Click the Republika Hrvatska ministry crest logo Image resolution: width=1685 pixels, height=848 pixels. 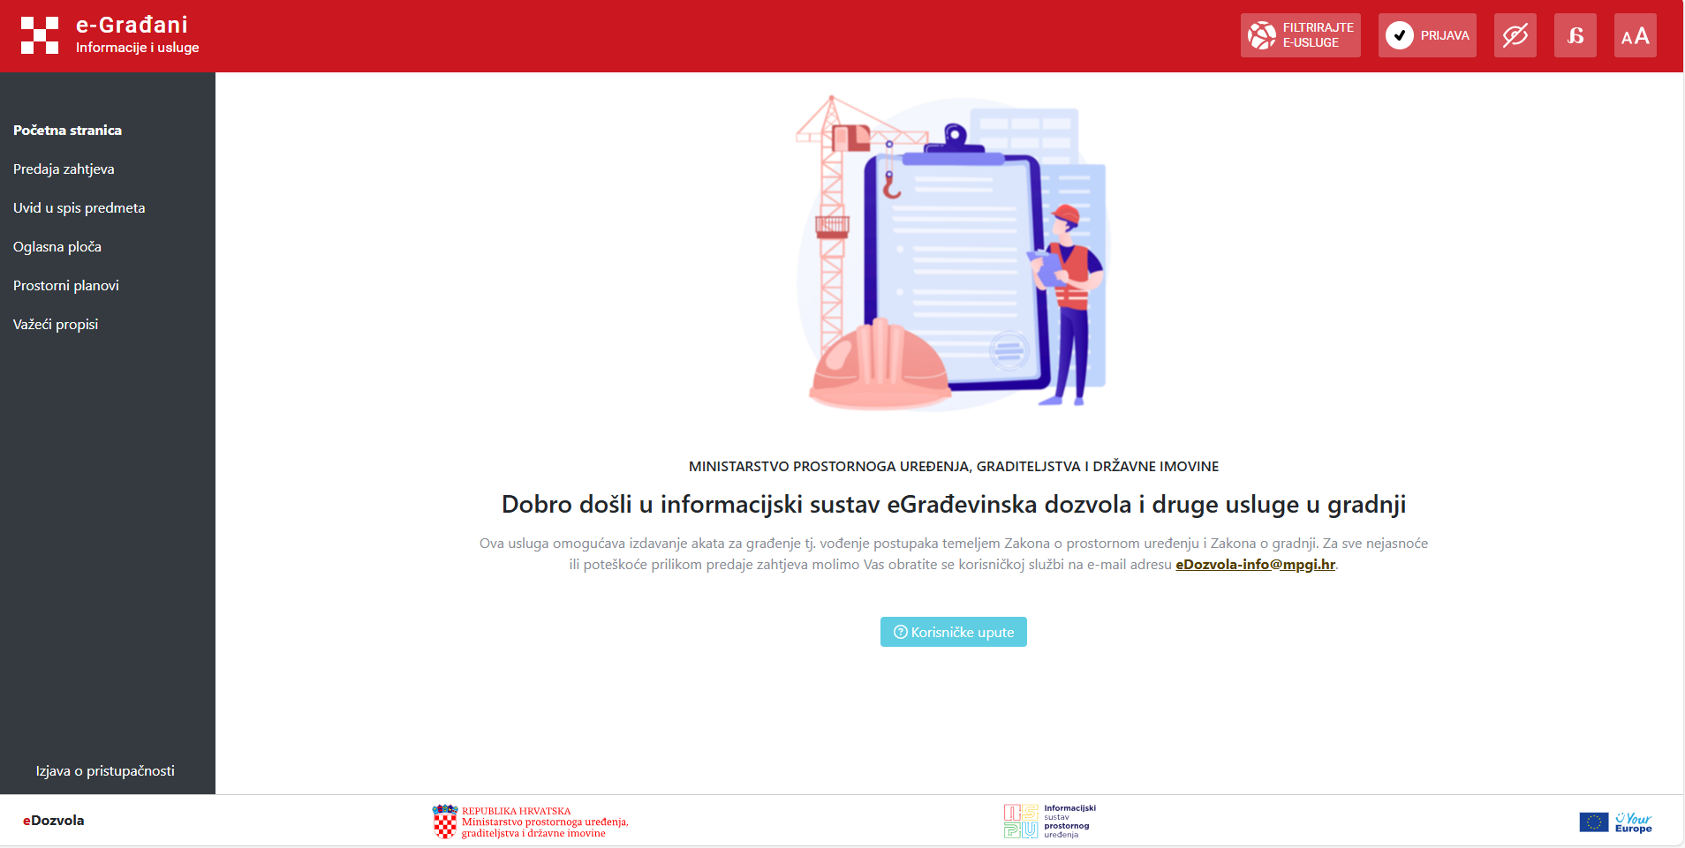tap(530, 822)
